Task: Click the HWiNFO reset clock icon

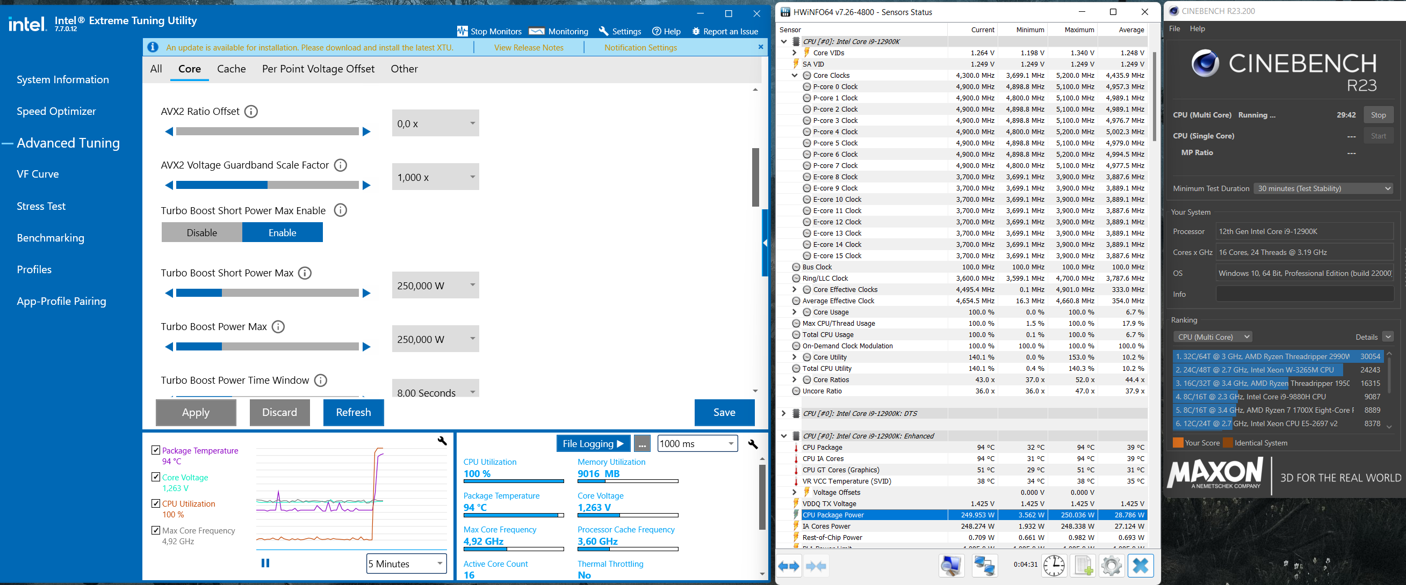Action: point(1054,566)
